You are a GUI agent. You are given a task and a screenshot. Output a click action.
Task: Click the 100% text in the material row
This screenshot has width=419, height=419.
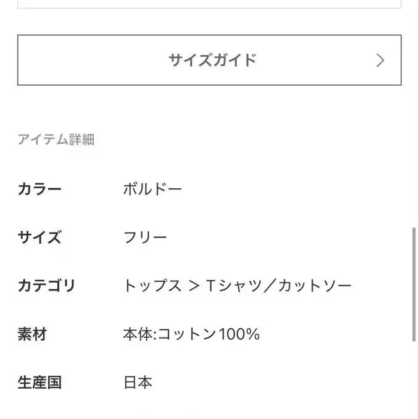click(x=240, y=334)
